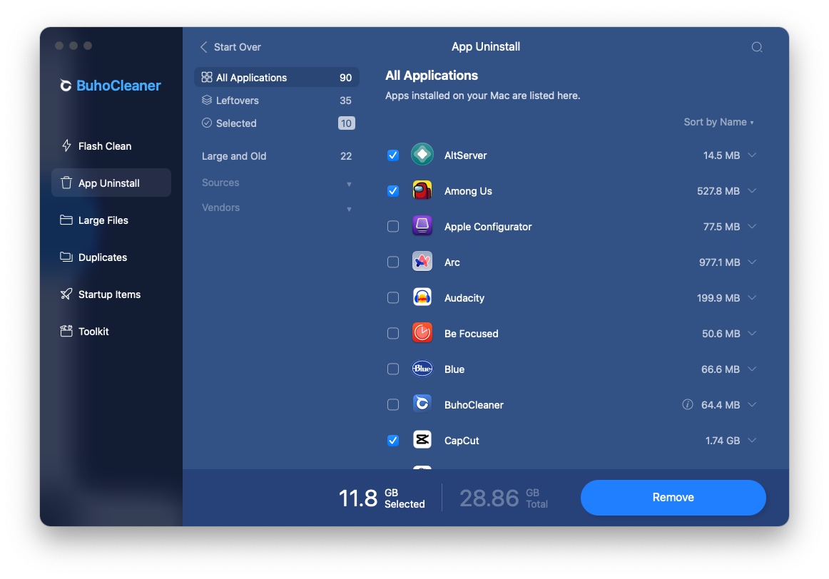Image resolution: width=829 pixels, height=579 pixels.
Task: Open the Sort by Name dropdown
Action: click(x=718, y=122)
